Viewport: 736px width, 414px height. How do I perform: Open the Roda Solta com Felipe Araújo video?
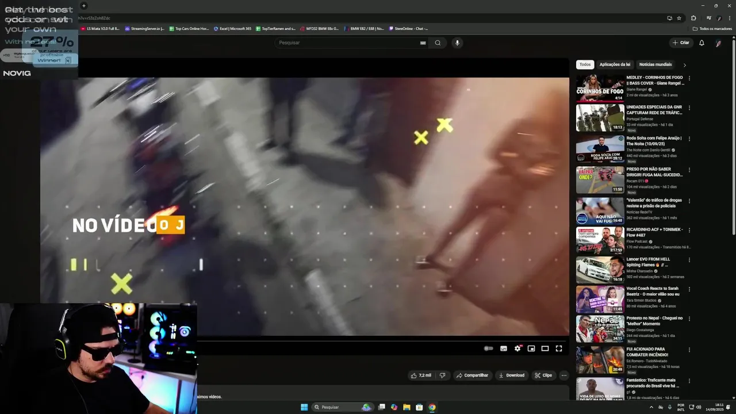pyautogui.click(x=600, y=148)
